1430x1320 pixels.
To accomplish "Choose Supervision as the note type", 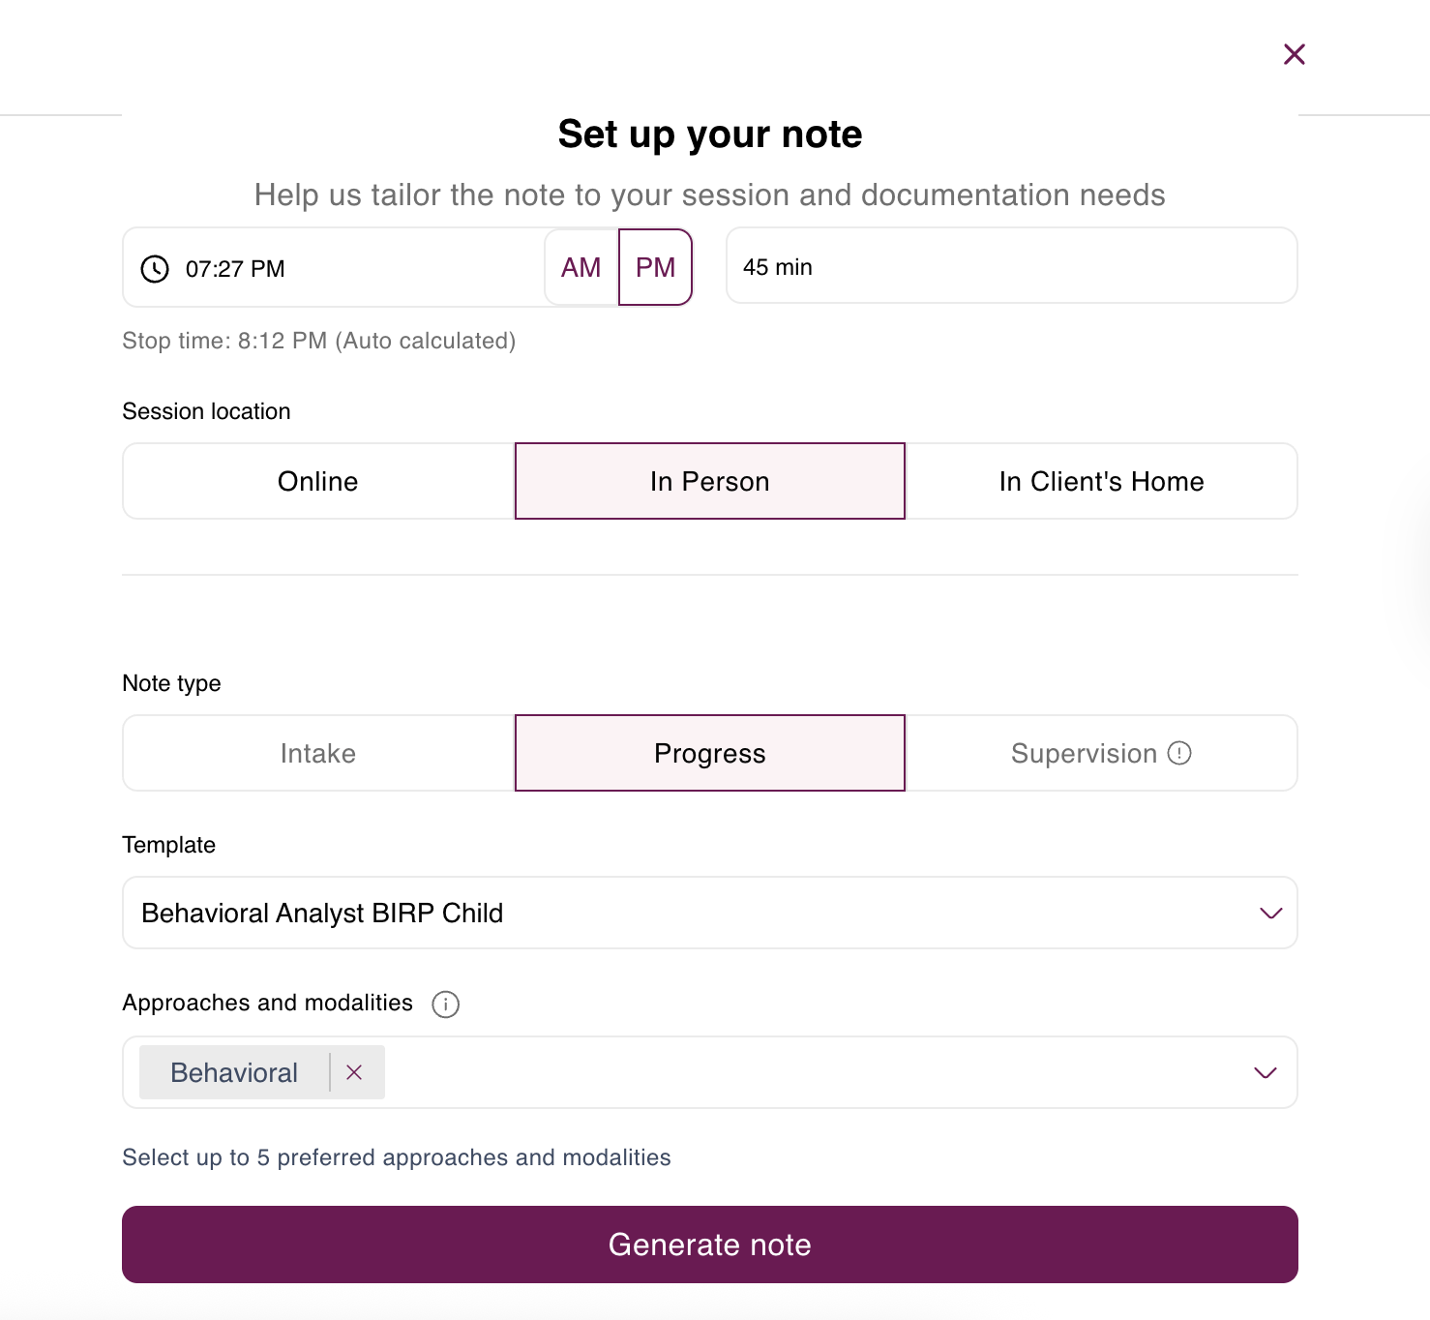I will click(x=1084, y=753).
